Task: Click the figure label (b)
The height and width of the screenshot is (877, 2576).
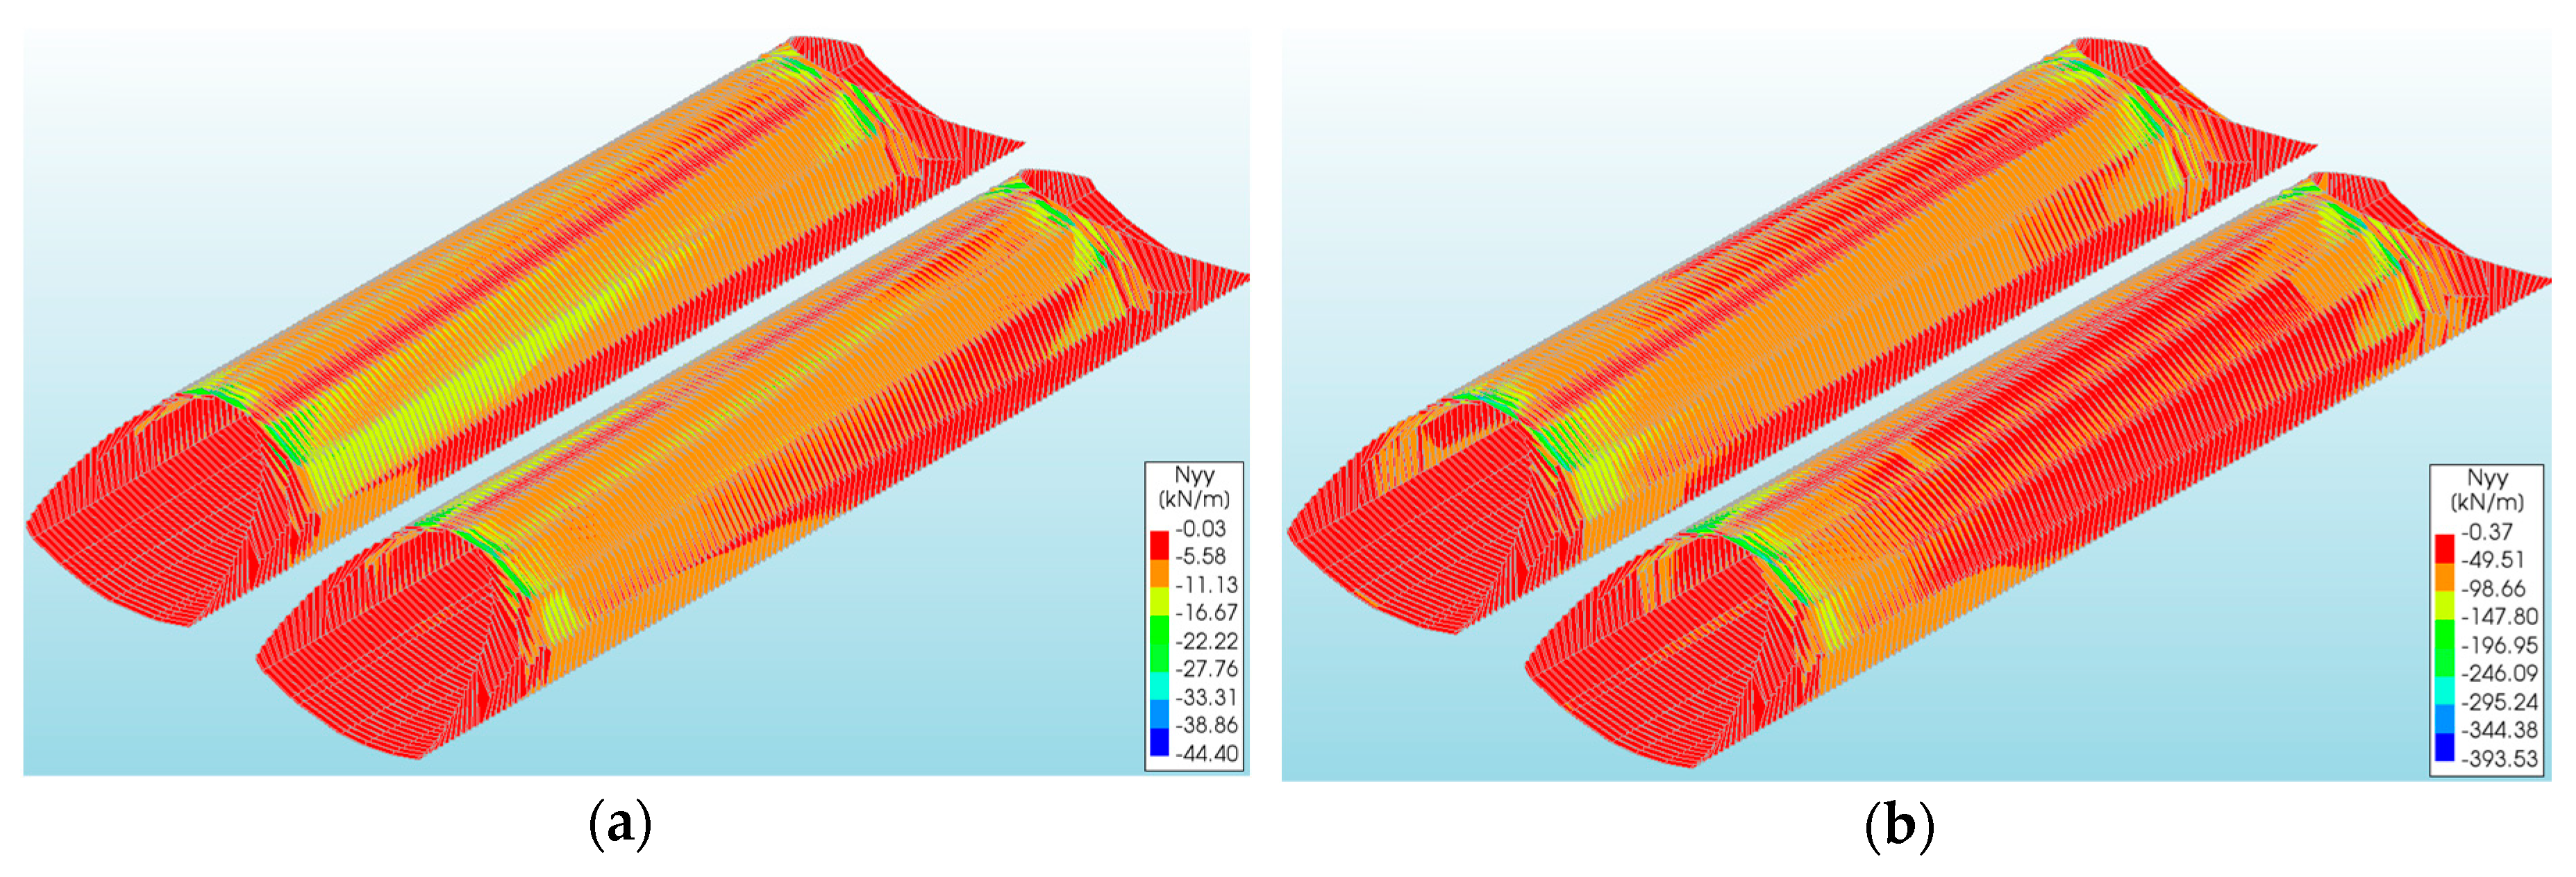Action: (x=1899, y=827)
